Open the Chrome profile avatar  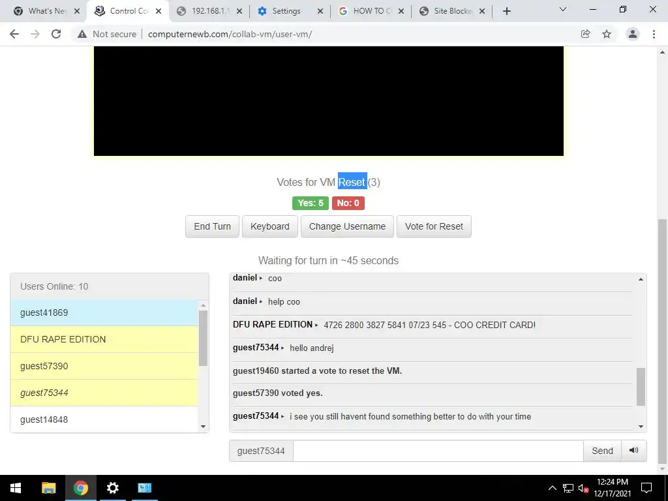(633, 34)
